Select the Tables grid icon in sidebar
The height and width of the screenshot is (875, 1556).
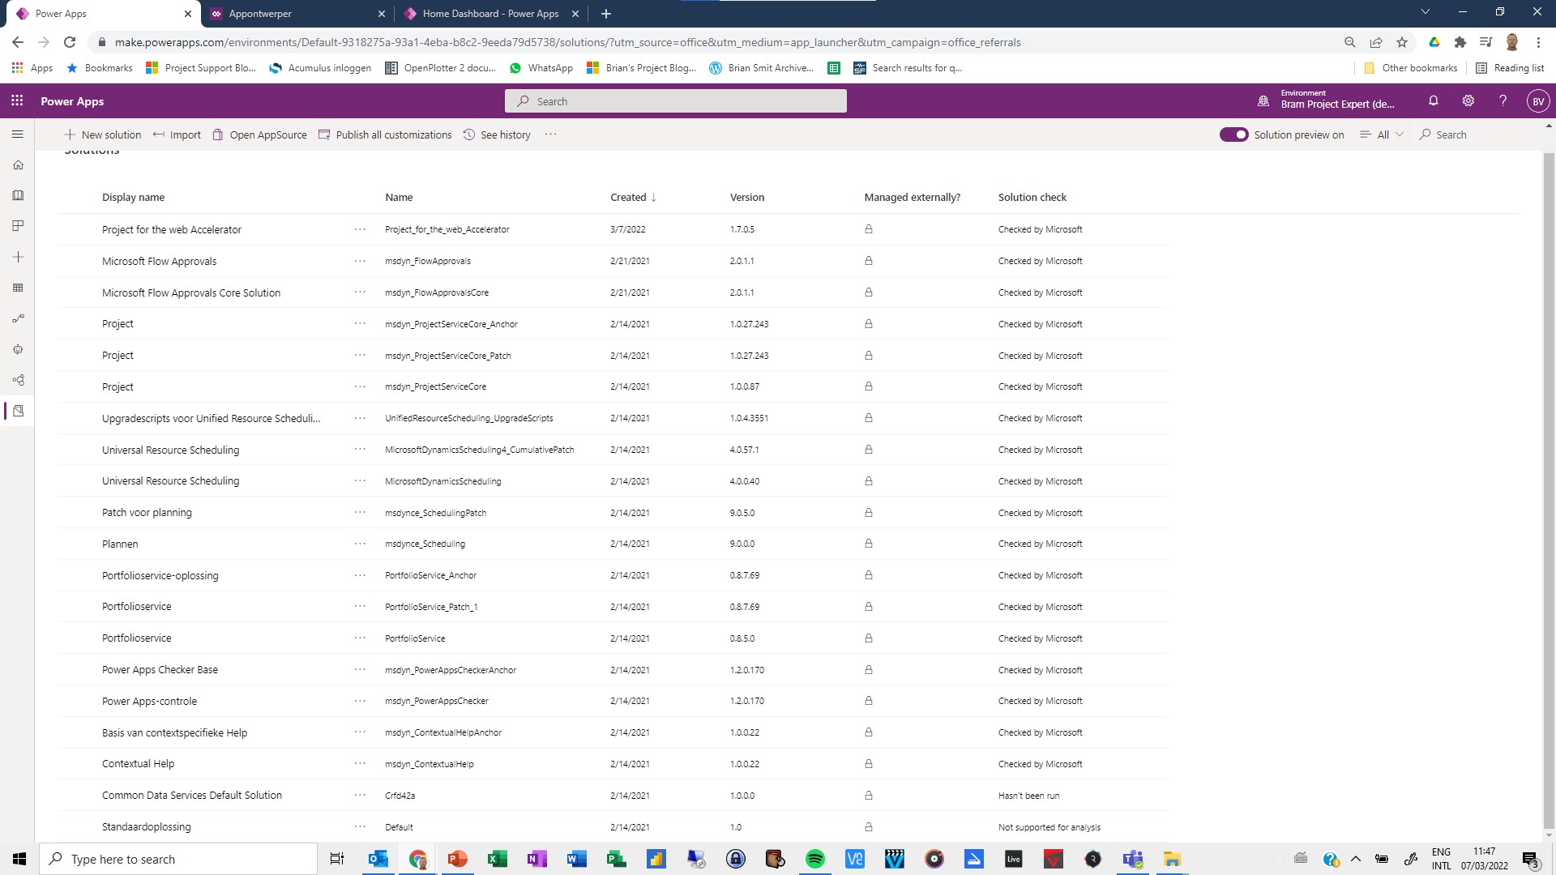coord(18,288)
